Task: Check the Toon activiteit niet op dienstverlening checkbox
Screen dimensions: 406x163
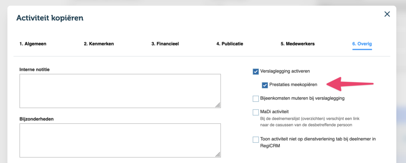Action: 256,140
